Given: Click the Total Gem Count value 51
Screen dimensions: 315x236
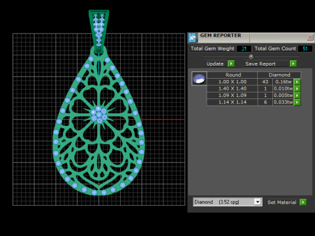Looking at the screenshot, I should coord(305,49).
